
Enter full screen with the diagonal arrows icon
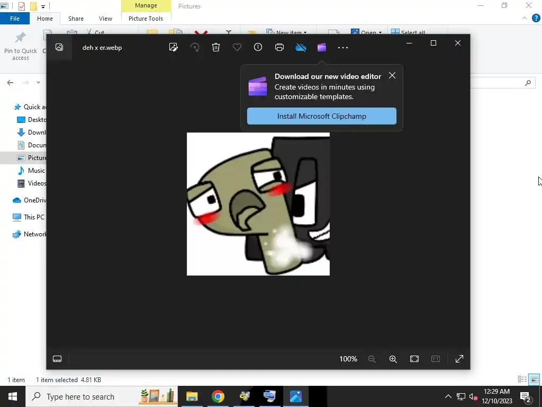[x=459, y=359]
